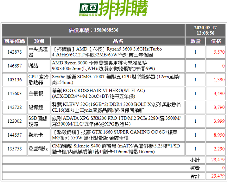Click the 類別 column header

39,41
